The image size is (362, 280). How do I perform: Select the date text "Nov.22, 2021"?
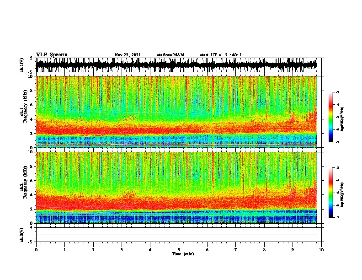tap(128, 55)
